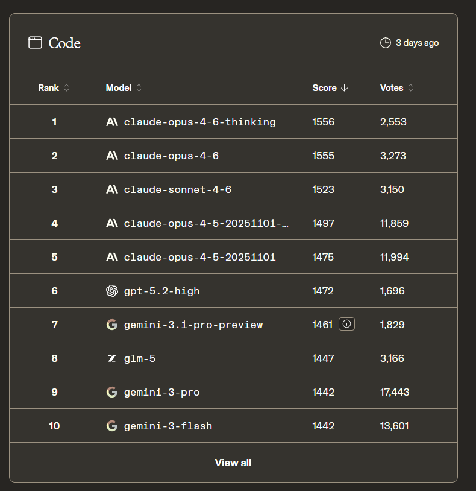Viewport: 476px width, 491px height.
Task: Click the clock icon beside 3 days ago
Action: (x=385, y=43)
